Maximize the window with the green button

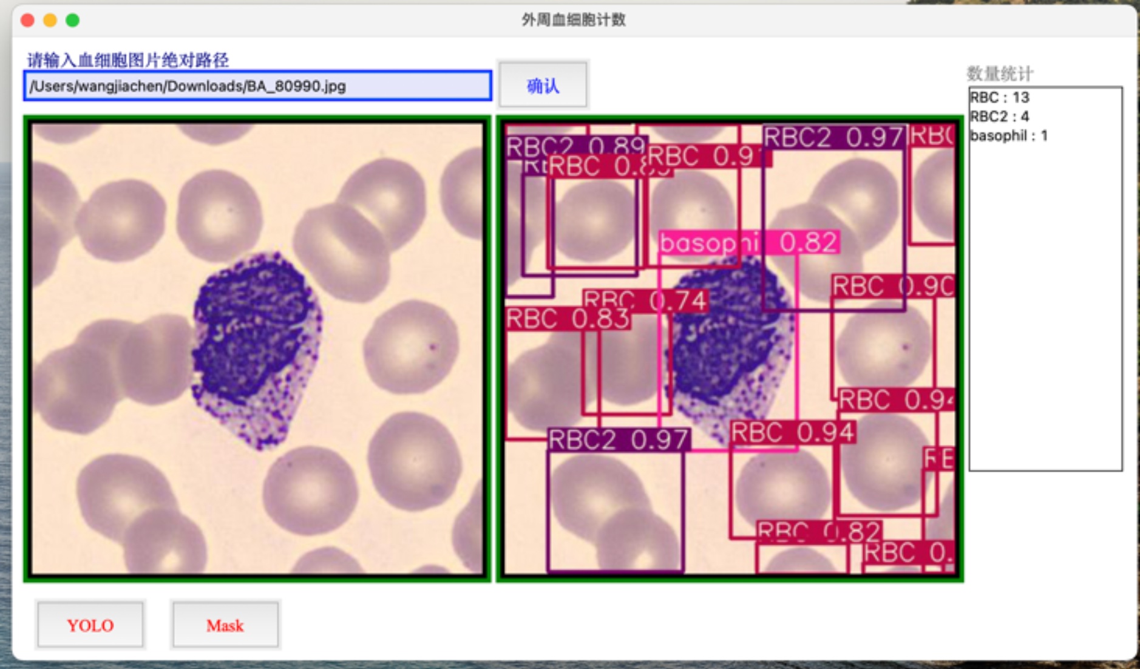tap(72, 21)
